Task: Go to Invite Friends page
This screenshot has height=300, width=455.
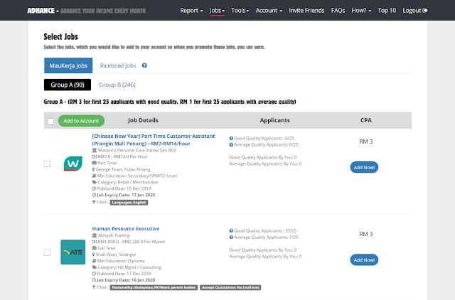Action: (x=306, y=11)
